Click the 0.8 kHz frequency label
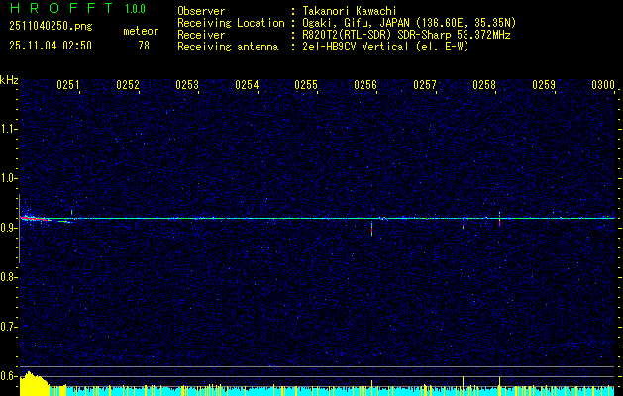Image resolution: width=623 pixels, height=396 pixels. (x=7, y=277)
